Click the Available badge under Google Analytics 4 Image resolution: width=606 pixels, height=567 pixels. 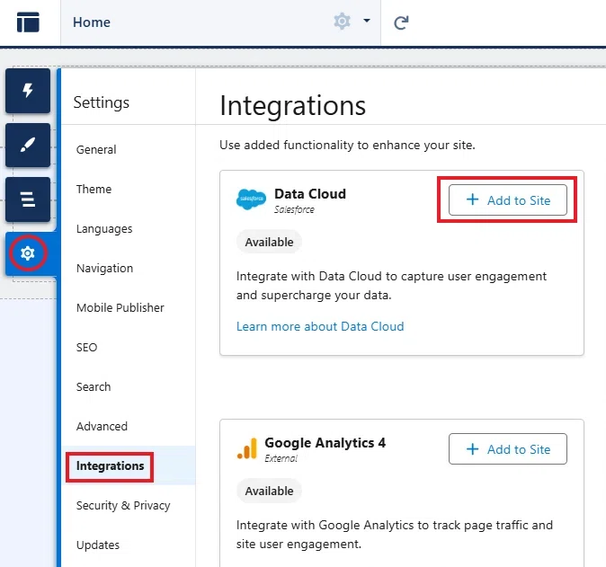pos(269,491)
